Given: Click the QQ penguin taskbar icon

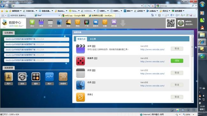Looking at the screenshot, I should tap(202, 28).
